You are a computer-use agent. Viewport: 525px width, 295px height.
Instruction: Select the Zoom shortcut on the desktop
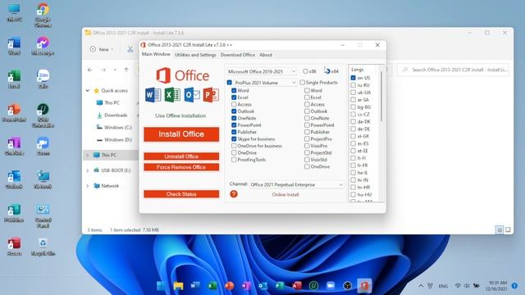[x=43, y=147]
